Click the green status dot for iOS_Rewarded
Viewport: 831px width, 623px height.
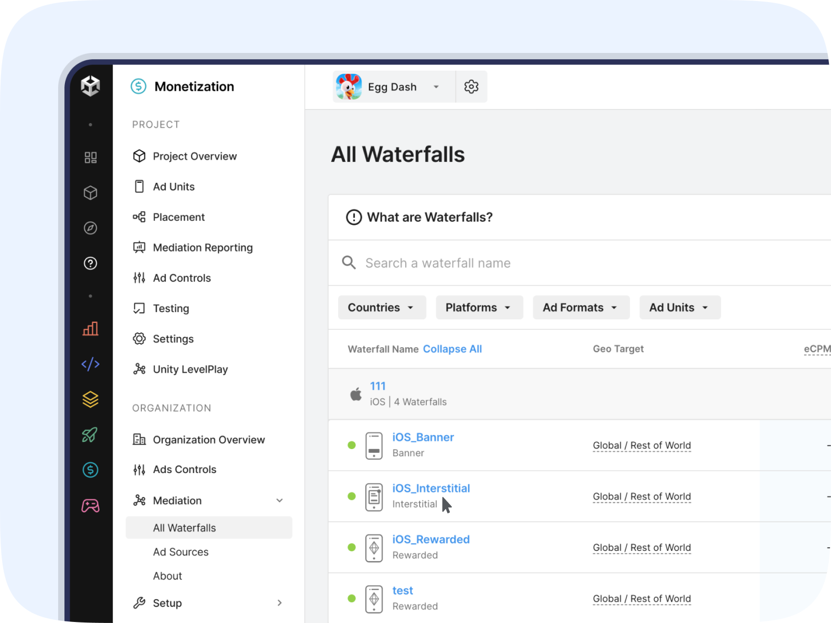[x=352, y=547]
